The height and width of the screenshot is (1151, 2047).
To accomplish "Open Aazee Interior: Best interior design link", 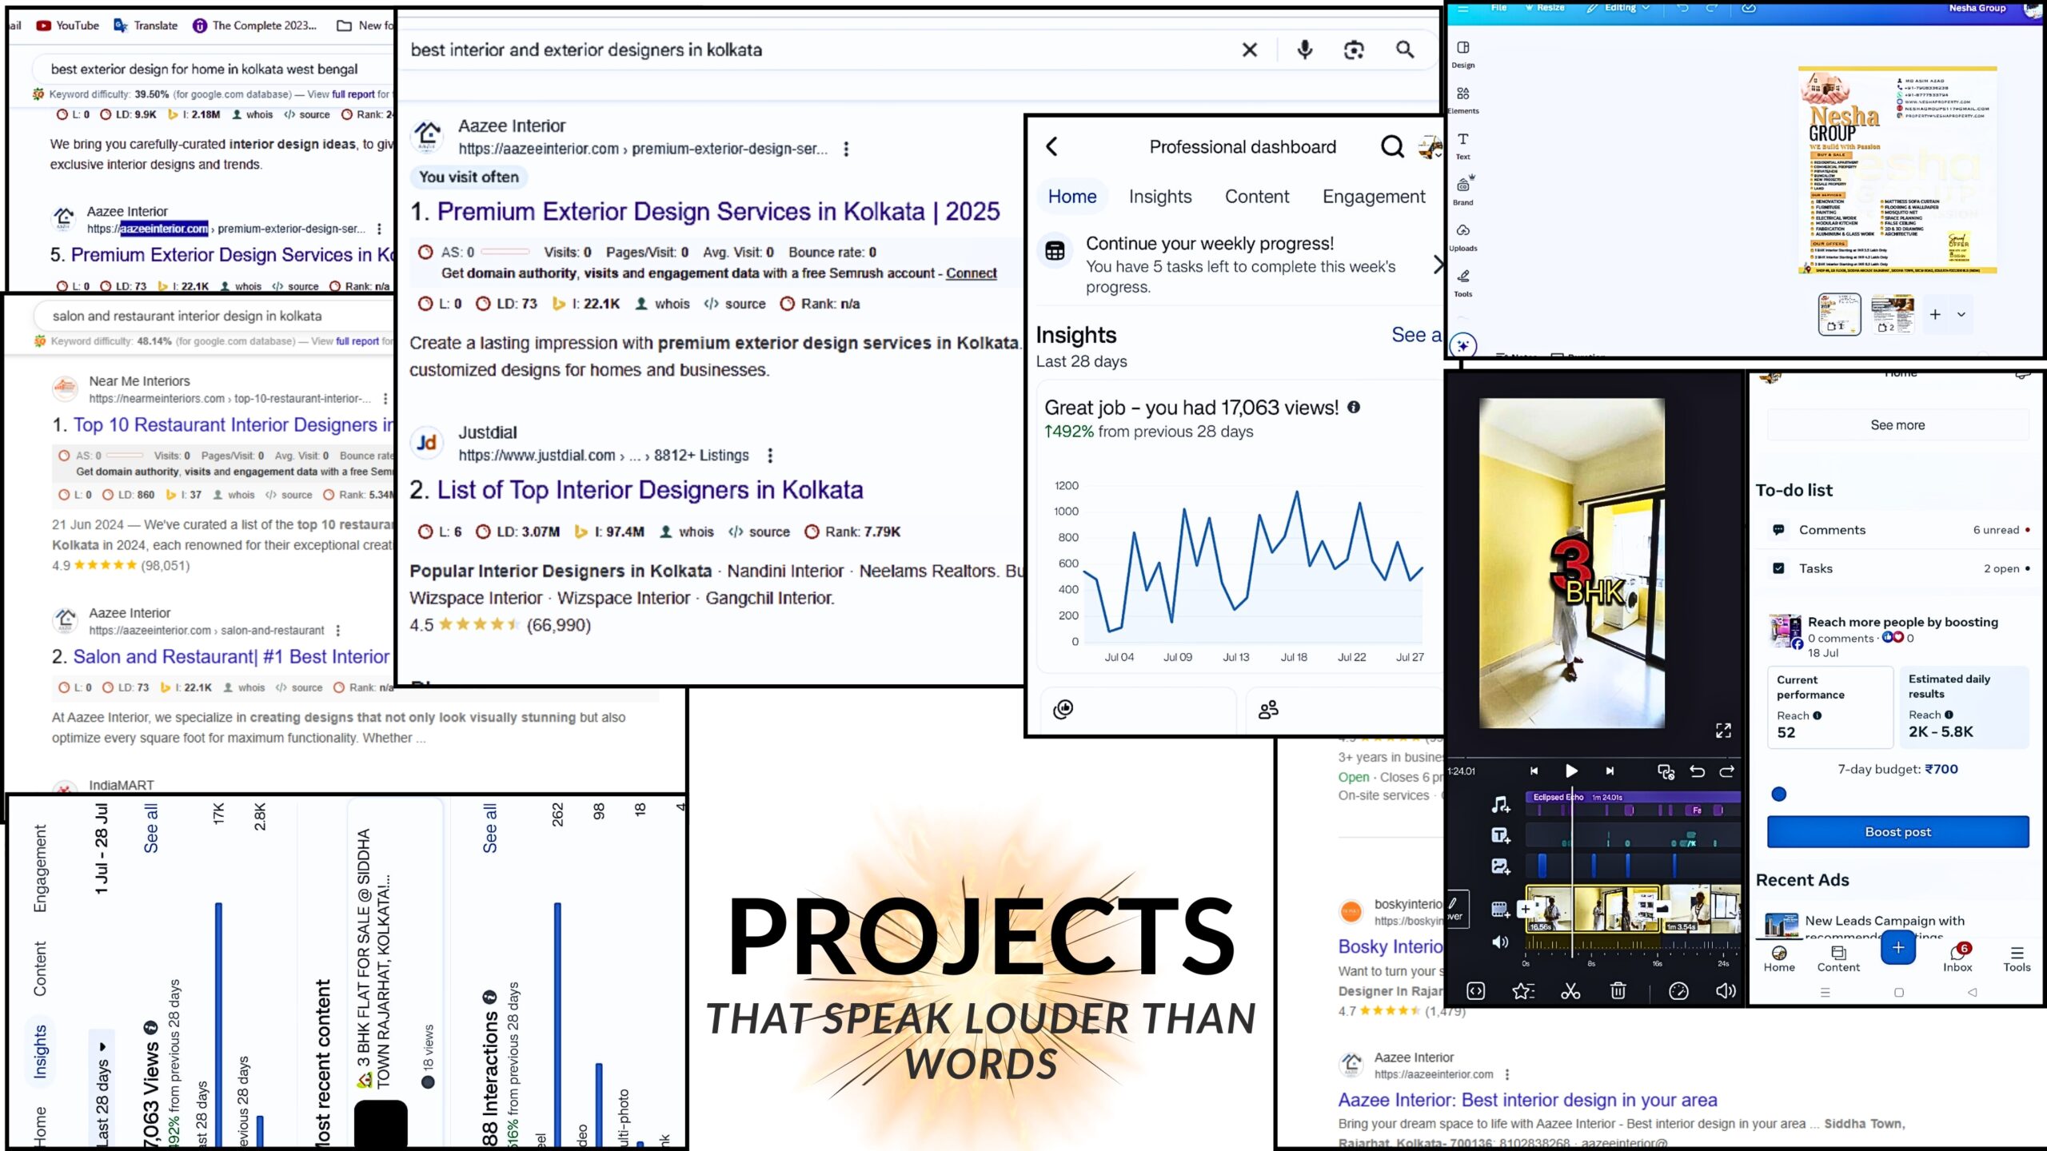I will click(1527, 1101).
